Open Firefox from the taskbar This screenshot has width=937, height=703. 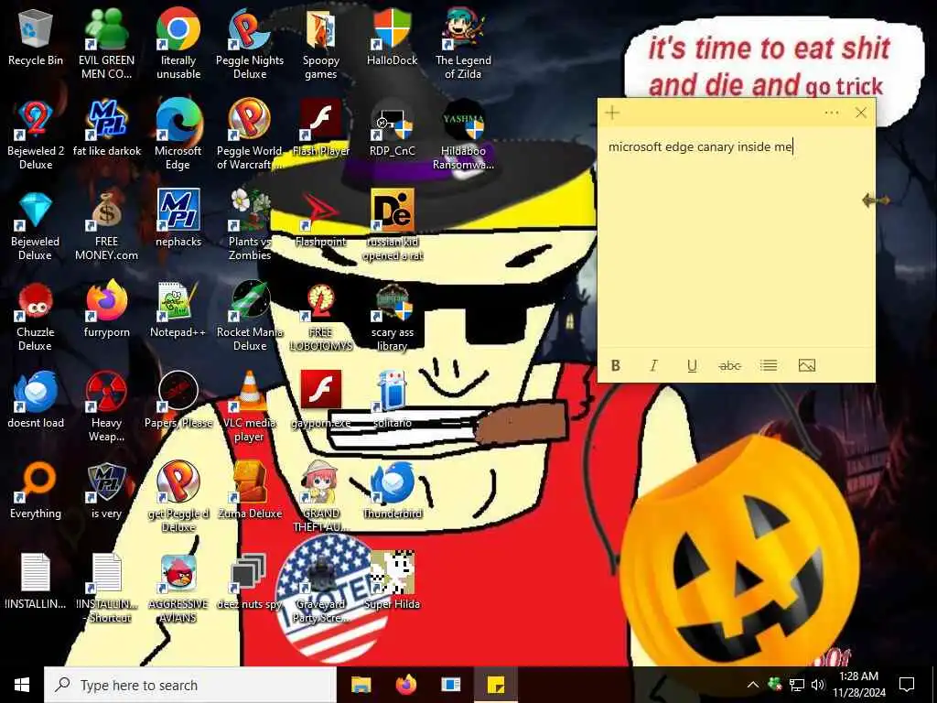[x=405, y=685]
